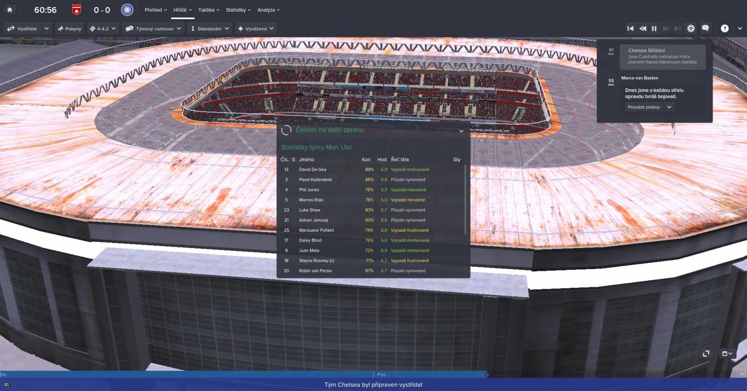Open the Analýza menu

coord(268,10)
